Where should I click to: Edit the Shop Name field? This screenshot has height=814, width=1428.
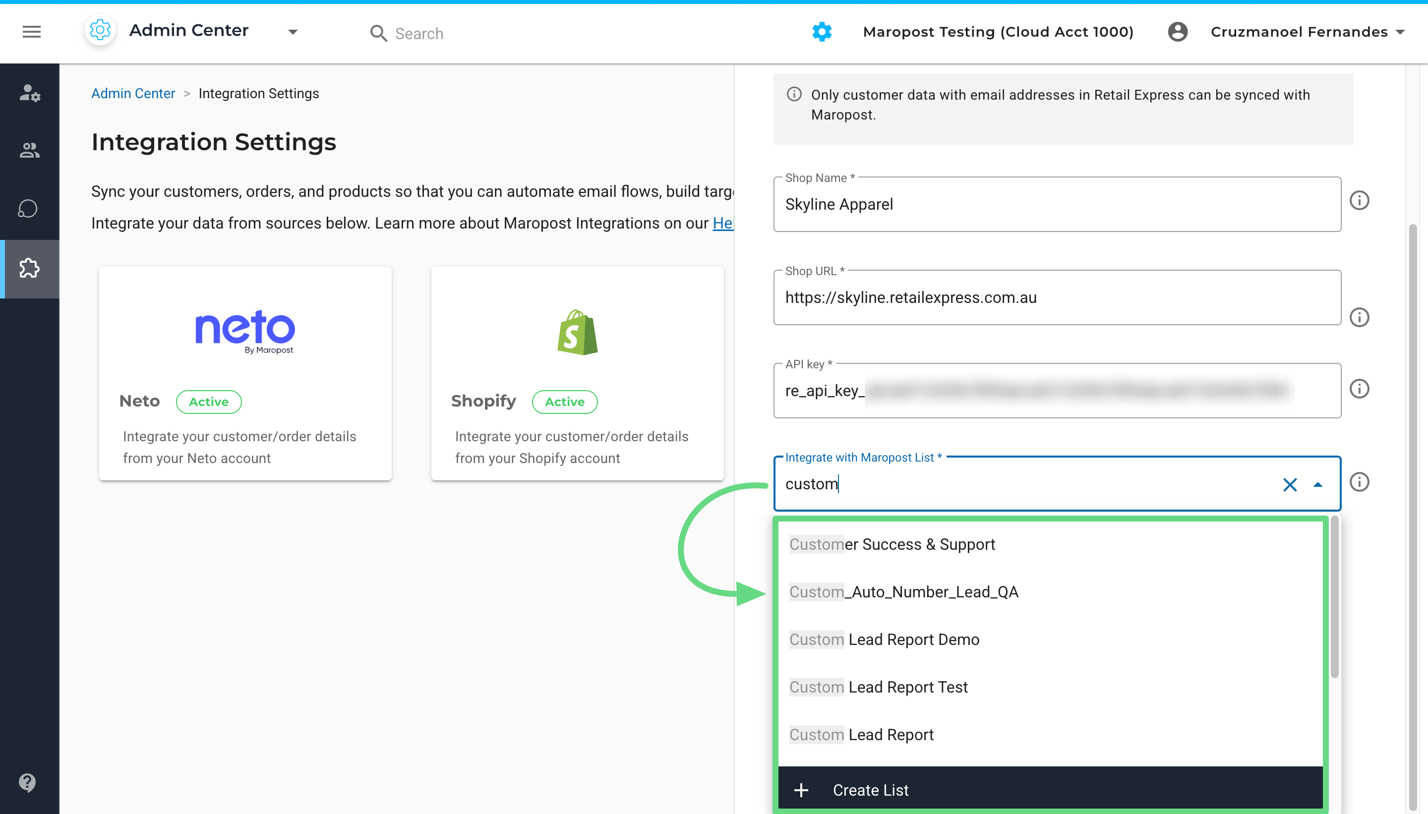click(1057, 204)
